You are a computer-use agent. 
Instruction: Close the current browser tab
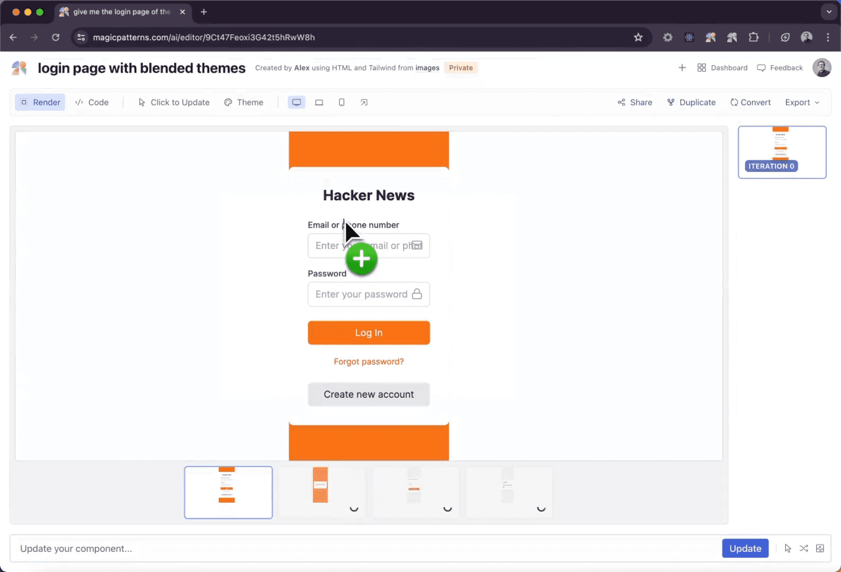pyautogui.click(x=182, y=12)
